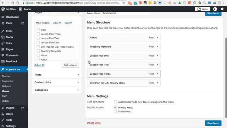Reload the page with refresh icon
227x128 pixels.
point(13,3)
